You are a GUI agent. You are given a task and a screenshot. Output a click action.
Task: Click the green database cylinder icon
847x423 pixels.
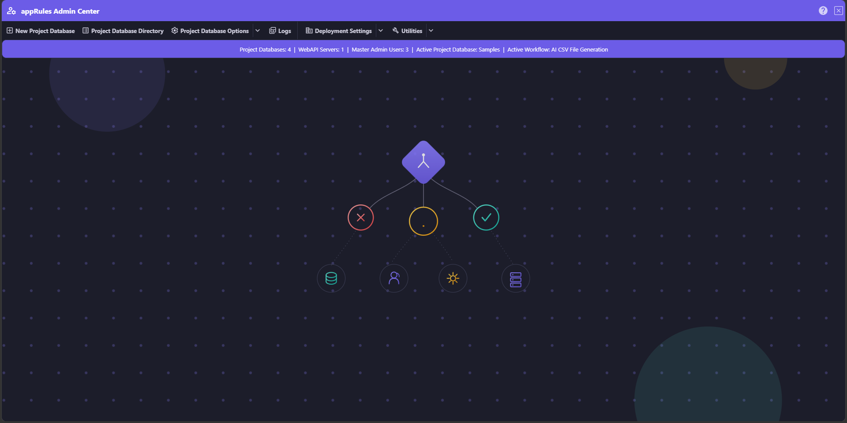point(331,278)
